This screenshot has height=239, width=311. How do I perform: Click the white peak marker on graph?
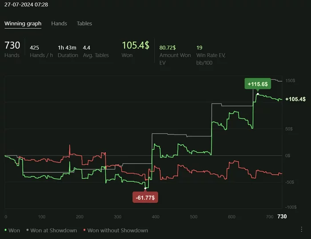pyautogui.click(x=258, y=94)
